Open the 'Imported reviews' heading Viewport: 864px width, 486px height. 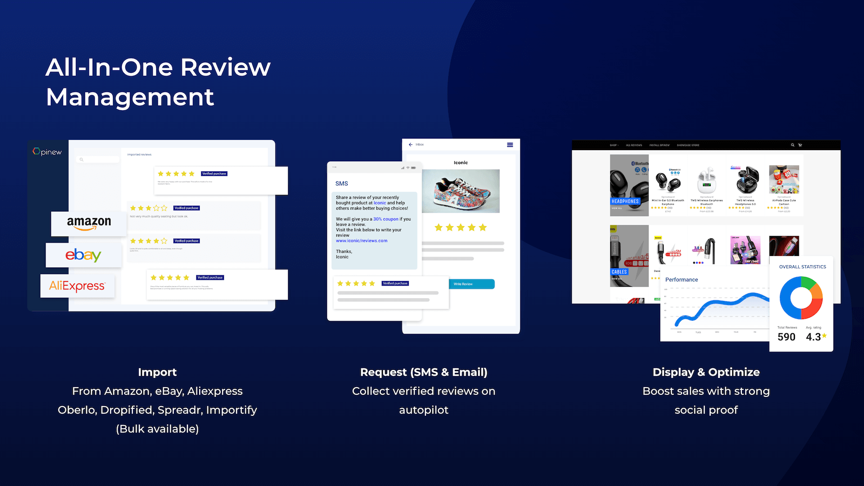pos(139,154)
